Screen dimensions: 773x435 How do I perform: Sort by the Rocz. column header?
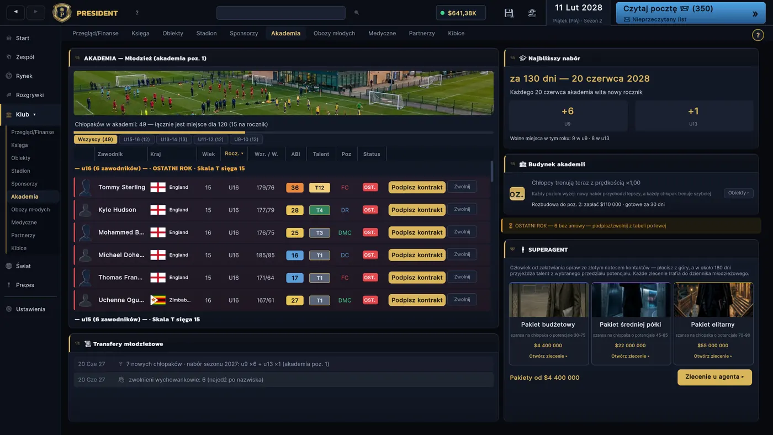tap(234, 154)
